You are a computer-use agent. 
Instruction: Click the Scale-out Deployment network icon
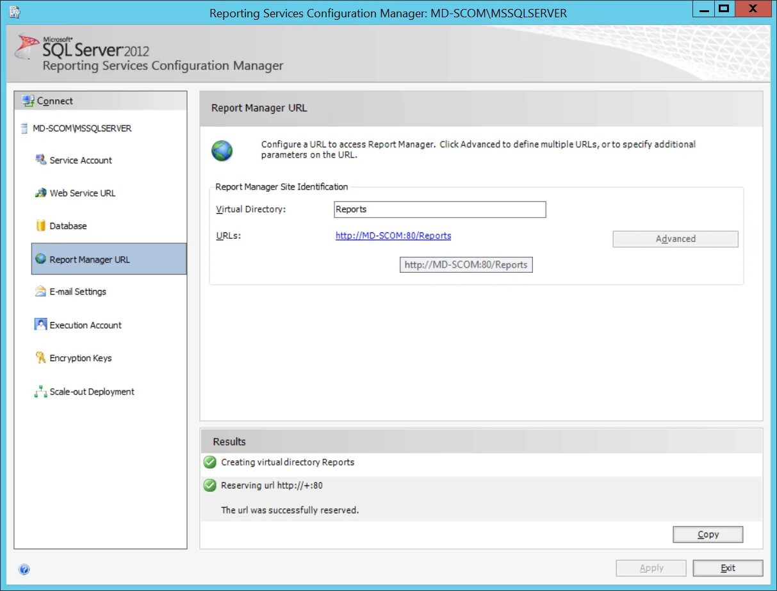click(41, 391)
